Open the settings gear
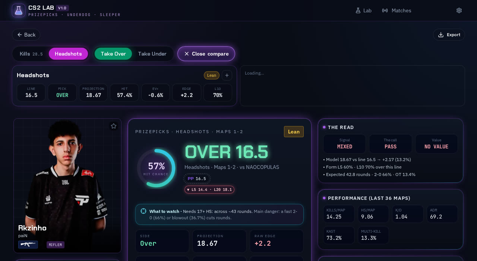 pos(459,10)
